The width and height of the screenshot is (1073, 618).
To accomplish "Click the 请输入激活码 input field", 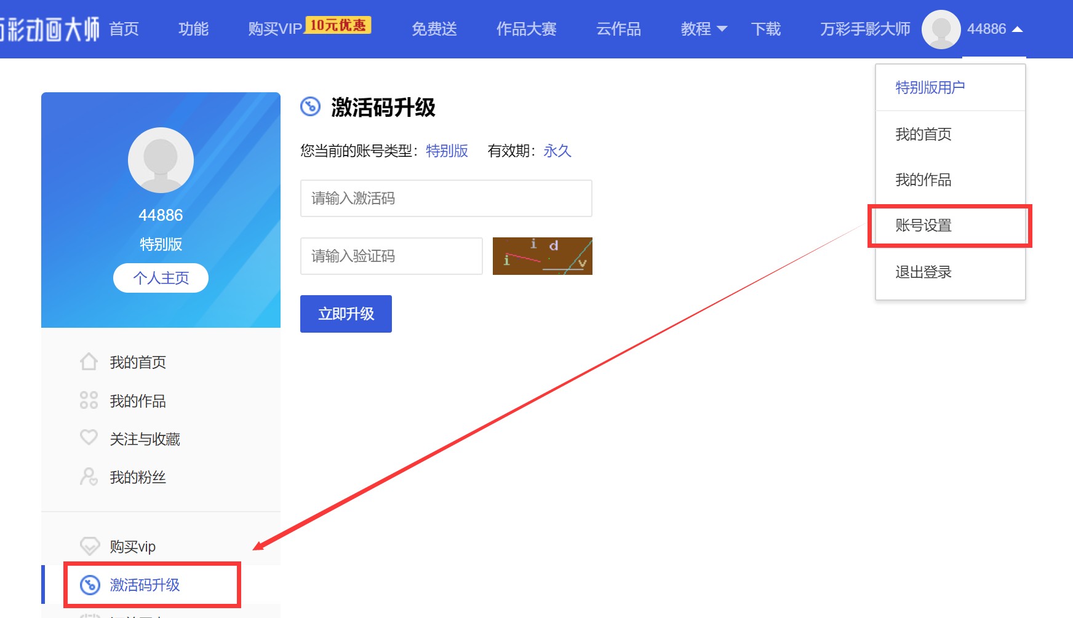I will [446, 198].
